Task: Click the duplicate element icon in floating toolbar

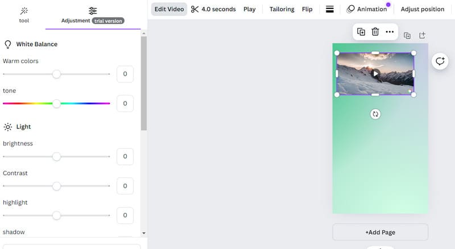Action: (361, 32)
